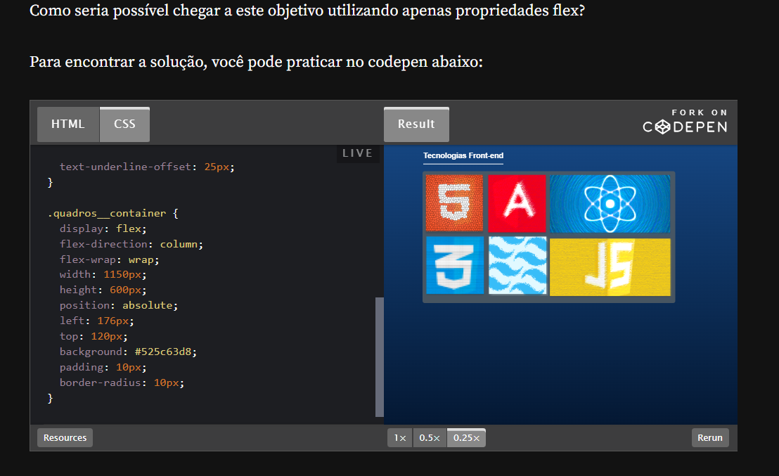Image resolution: width=779 pixels, height=476 pixels.
Task: Click the Tecnologias Front-end heading
Action: pos(463,155)
